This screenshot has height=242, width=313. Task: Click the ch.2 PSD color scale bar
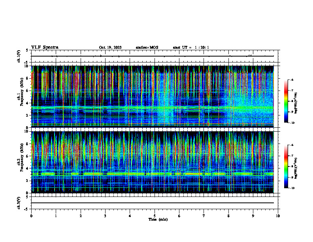point(286,166)
